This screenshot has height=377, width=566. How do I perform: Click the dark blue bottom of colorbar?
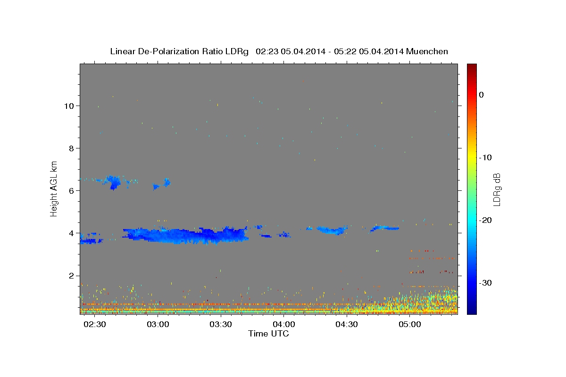point(472,310)
